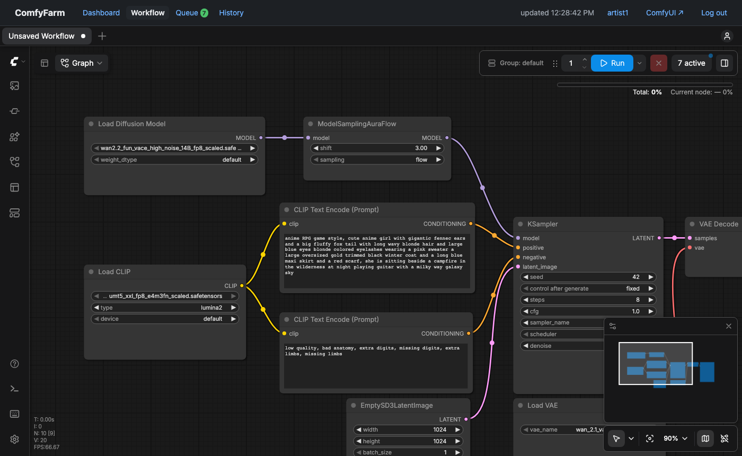
Task: Cancel the run with the red X button
Action: click(659, 63)
